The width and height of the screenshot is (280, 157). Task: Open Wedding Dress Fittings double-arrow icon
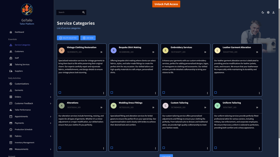click(x=153, y=108)
